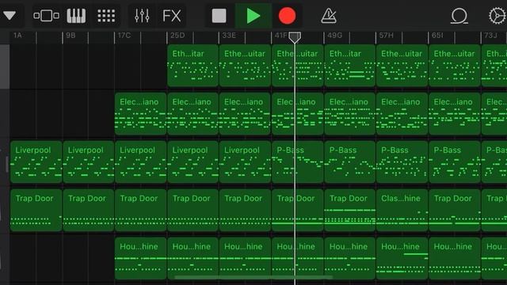Image resolution: width=507 pixels, height=285 pixels.
Task: Select the P-Bass region under 65I
Action: click(454, 161)
